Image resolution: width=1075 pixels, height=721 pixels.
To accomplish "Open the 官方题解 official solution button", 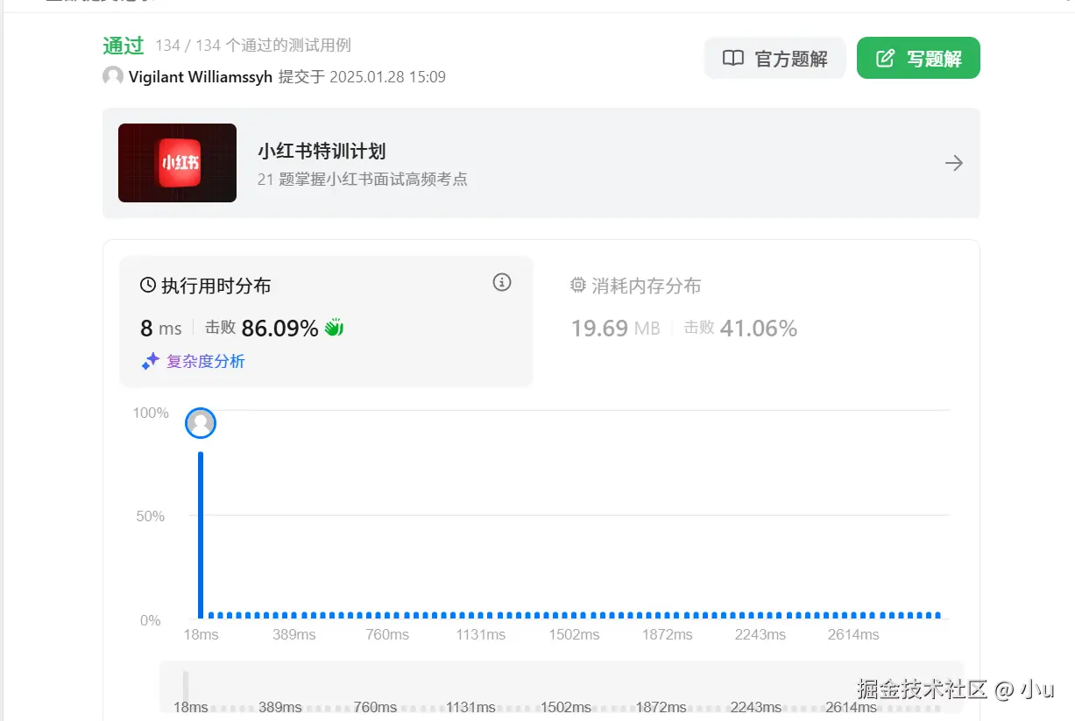I will (774, 58).
